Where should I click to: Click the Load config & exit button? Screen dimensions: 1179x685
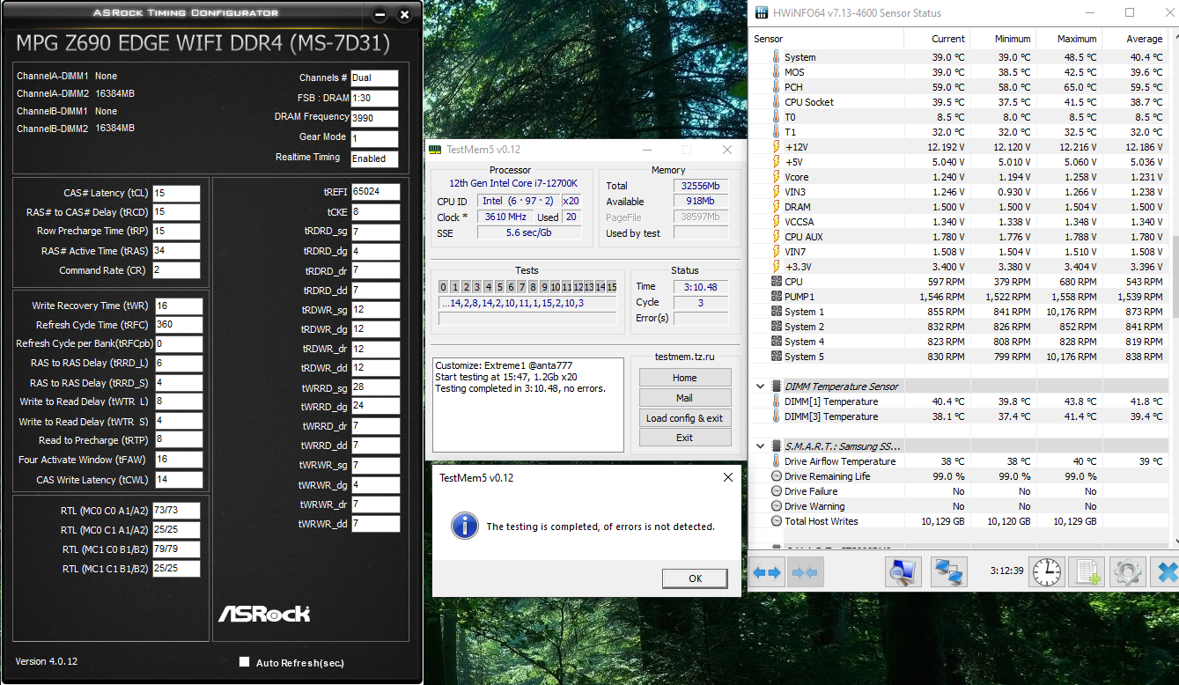tap(685, 418)
